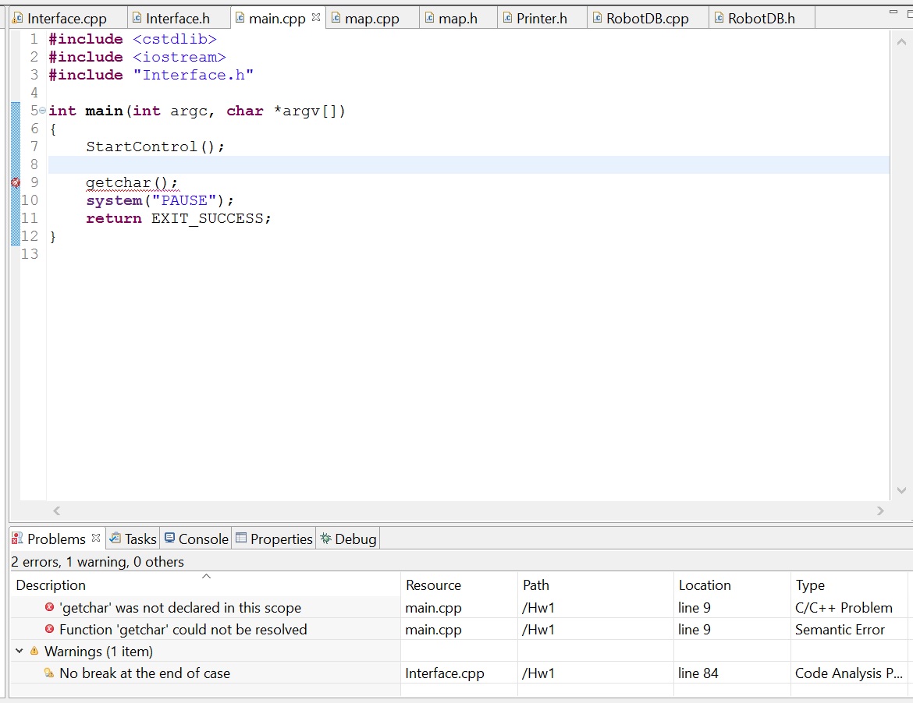
Task: Sort problems by the Location column
Action: point(705,585)
